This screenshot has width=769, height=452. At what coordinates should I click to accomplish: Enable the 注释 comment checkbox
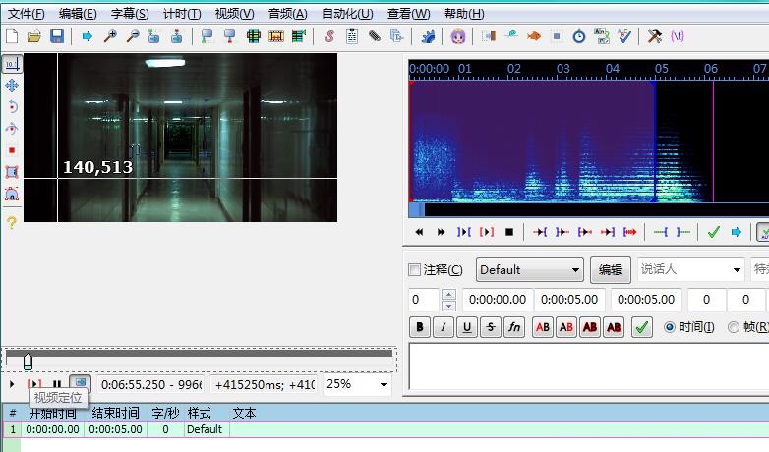tap(414, 270)
